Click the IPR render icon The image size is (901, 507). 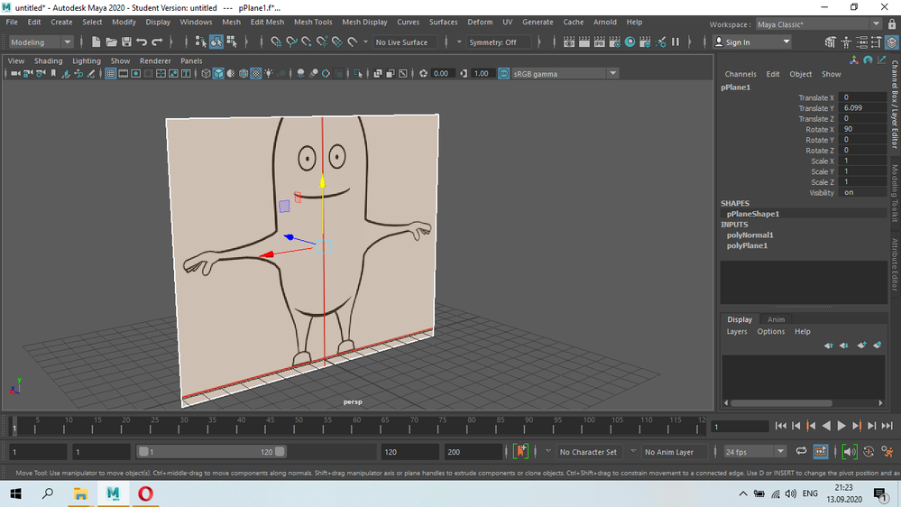click(600, 42)
